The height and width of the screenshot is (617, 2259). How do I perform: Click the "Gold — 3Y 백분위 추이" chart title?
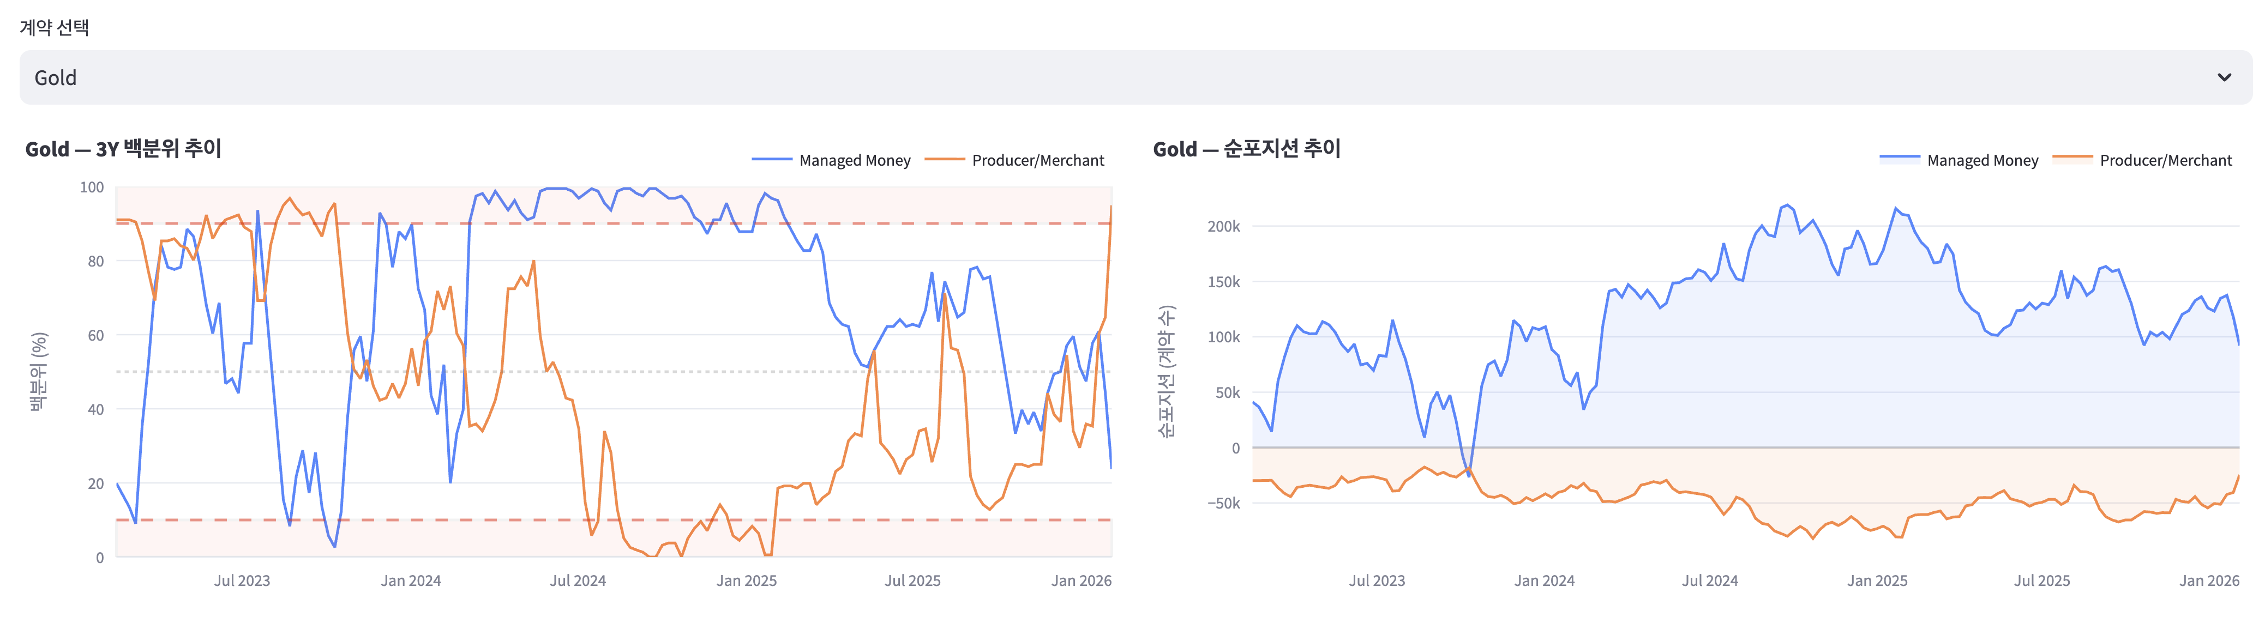click(x=123, y=149)
